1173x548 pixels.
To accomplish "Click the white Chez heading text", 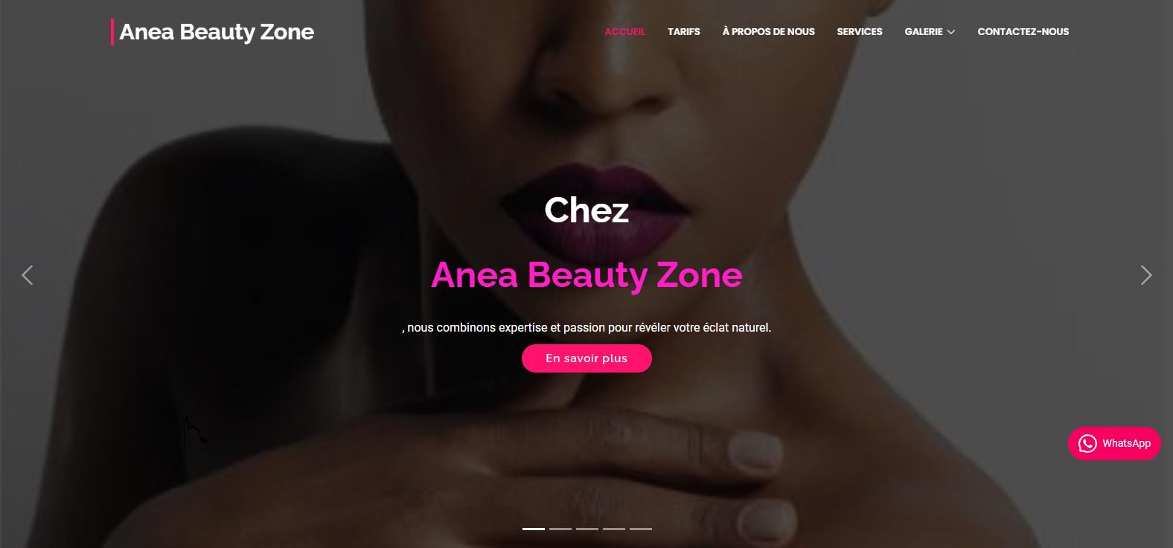I will [x=586, y=210].
